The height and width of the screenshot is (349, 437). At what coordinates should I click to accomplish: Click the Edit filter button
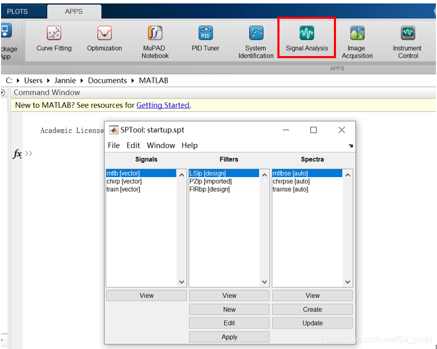(229, 323)
